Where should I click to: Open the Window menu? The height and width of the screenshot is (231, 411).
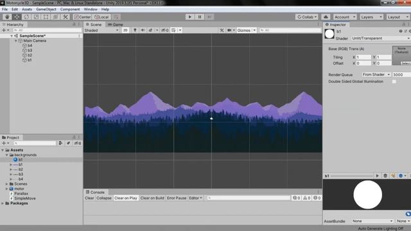click(x=91, y=9)
